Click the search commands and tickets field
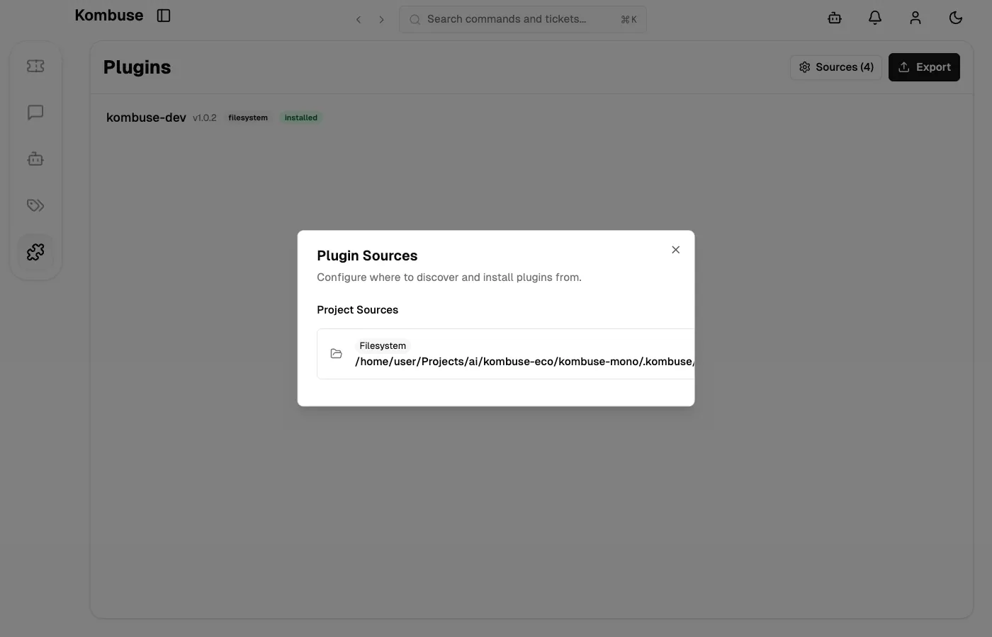This screenshot has width=992, height=637. pyautogui.click(x=522, y=19)
